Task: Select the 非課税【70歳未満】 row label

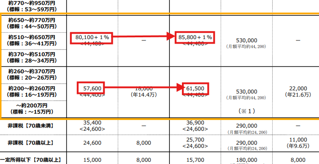Action: (x=31, y=126)
